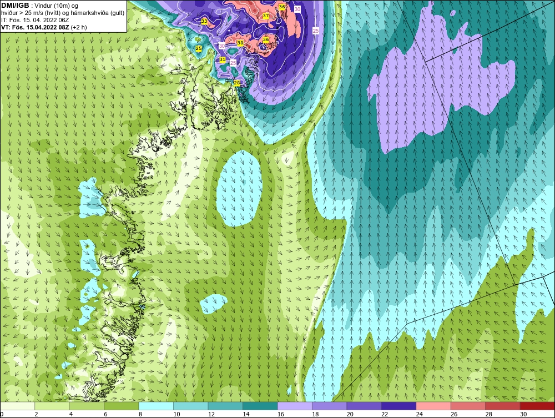This screenshot has height=418, width=555.
Task: Click the teal swatch between 12 and 14
Action: pyautogui.click(x=225, y=406)
